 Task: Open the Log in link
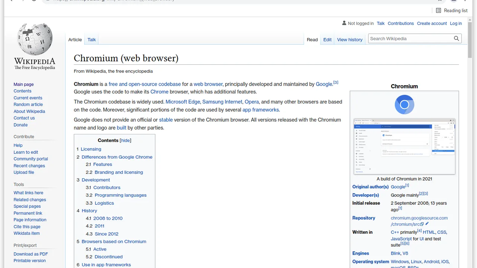point(456,23)
